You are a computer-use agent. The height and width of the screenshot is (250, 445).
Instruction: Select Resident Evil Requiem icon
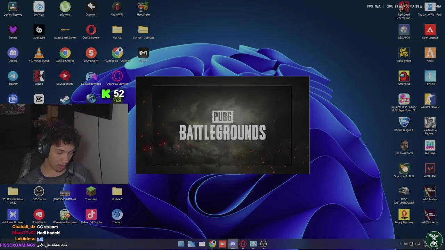coord(430,126)
